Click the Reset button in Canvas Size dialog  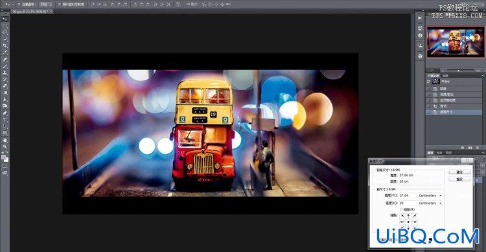(x=459, y=179)
